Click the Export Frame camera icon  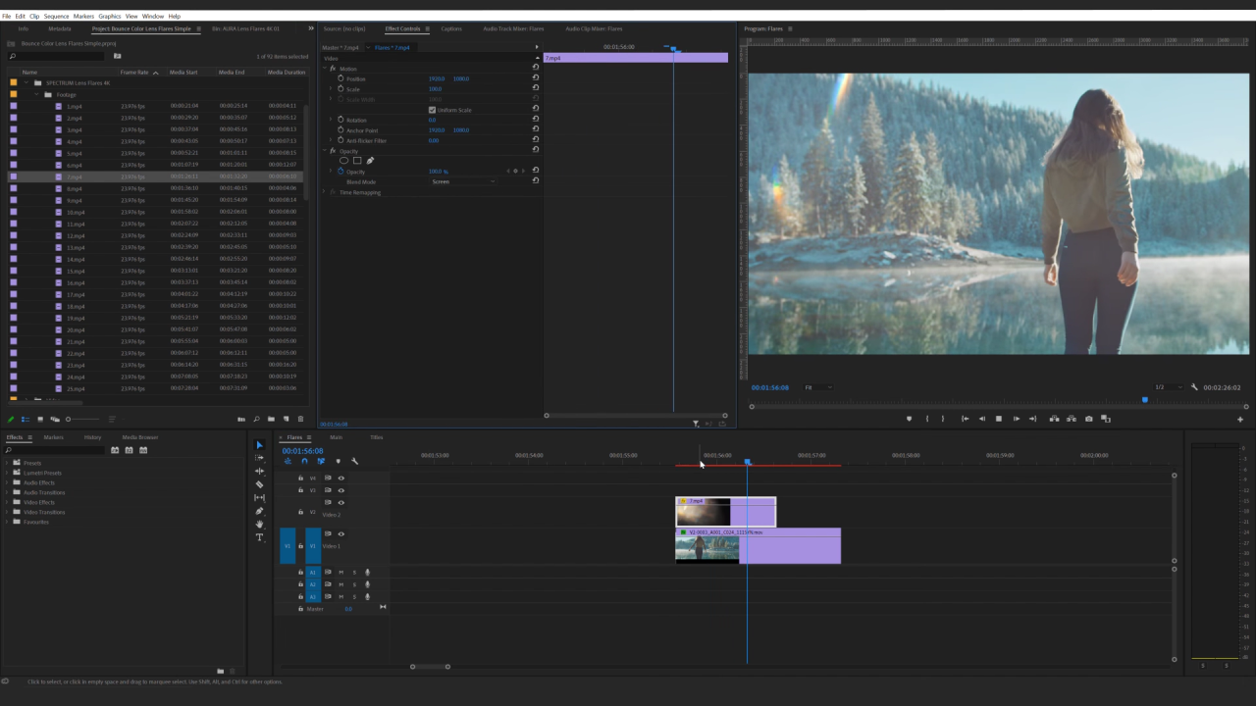pyautogui.click(x=1089, y=419)
